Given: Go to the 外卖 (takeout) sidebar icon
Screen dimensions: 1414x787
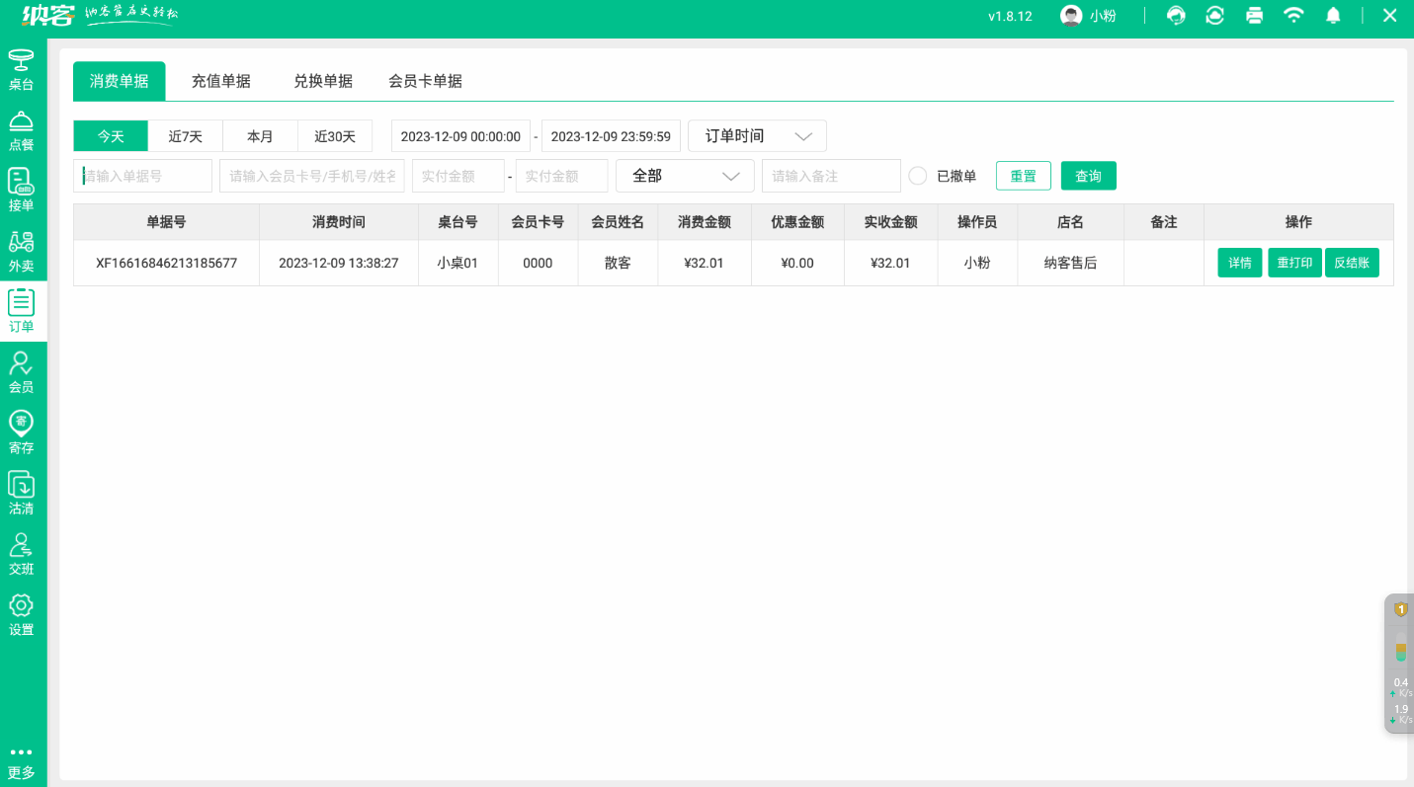Looking at the screenshot, I should 22,252.
